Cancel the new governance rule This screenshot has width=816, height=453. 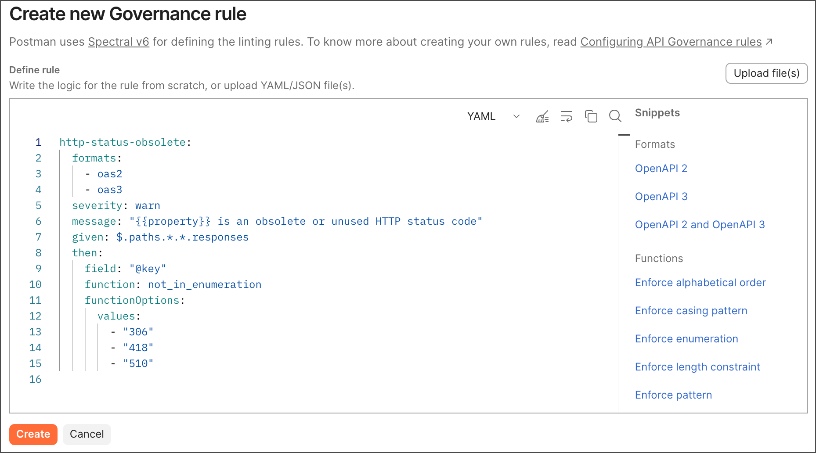(x=87, y=434)
